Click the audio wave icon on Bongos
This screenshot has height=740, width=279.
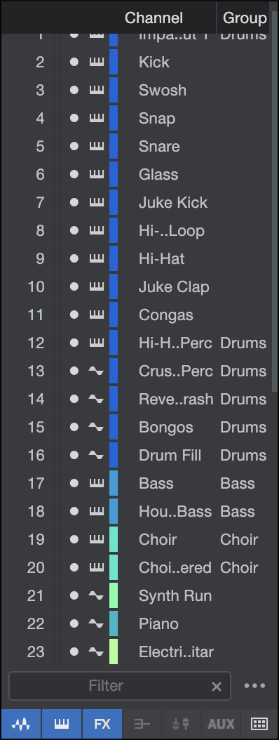[96, 427]
